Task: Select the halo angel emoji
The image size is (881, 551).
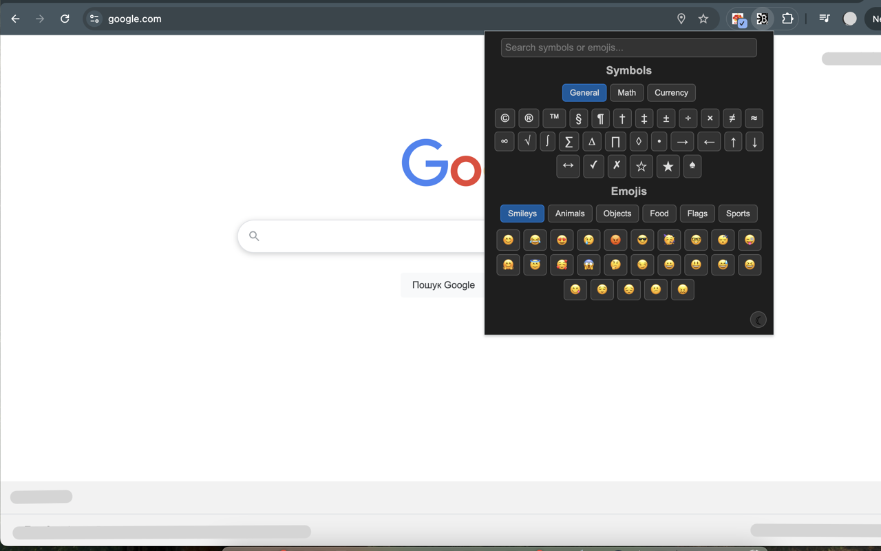Action: coord(535,264)
